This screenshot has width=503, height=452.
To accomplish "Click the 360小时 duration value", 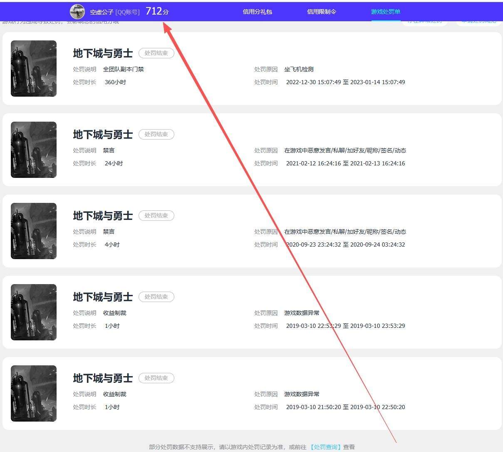I will click(115, 82).
